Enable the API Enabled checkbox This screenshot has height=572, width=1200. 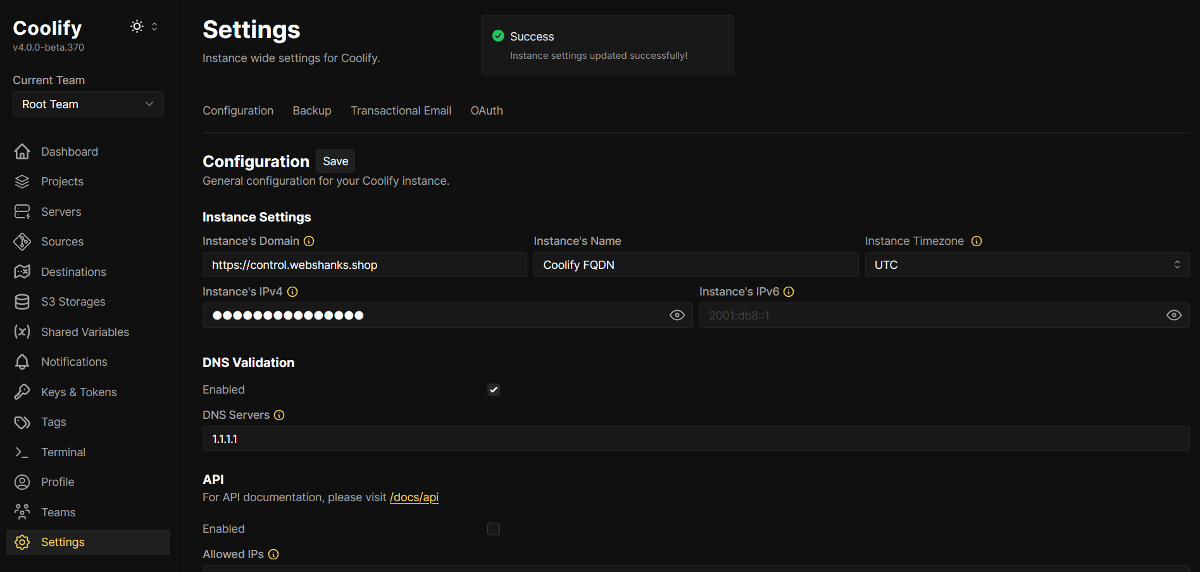(494, 529)
